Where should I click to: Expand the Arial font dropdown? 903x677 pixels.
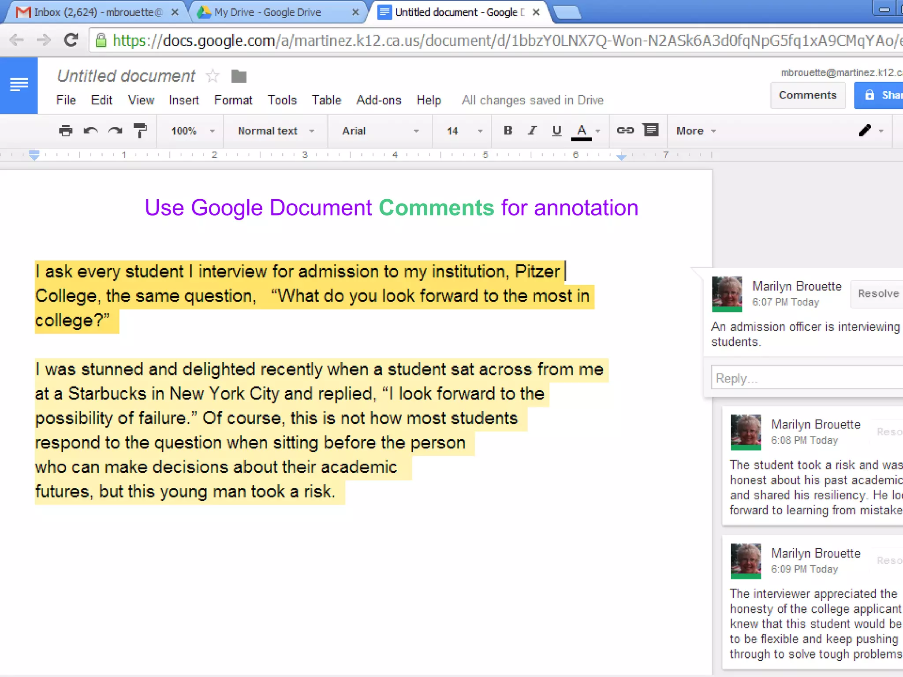click(380, 131)
